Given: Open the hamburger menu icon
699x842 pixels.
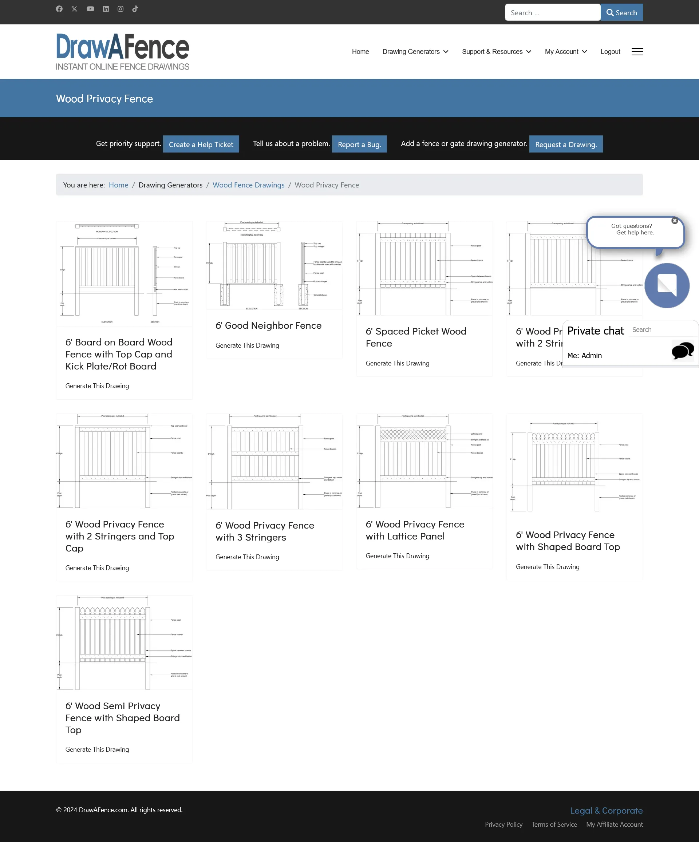Looking at the screenshot, I should (x=637, y=52).
